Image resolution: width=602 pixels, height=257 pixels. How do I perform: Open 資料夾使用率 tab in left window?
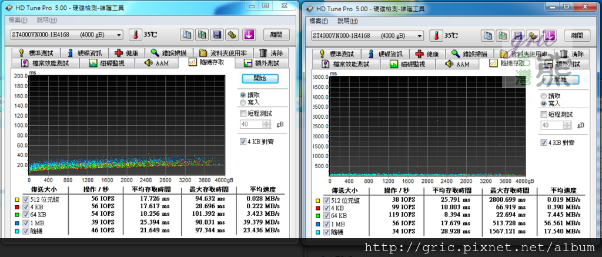point(223,53)
